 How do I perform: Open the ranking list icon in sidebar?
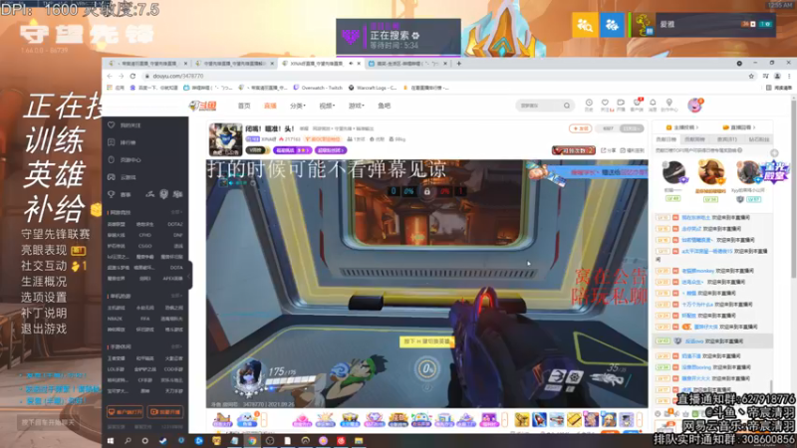point(112,142)
